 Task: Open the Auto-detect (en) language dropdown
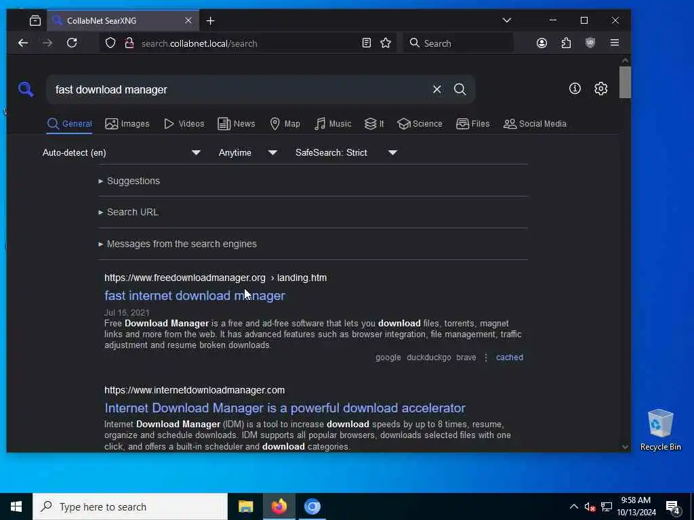coord(121,152)
